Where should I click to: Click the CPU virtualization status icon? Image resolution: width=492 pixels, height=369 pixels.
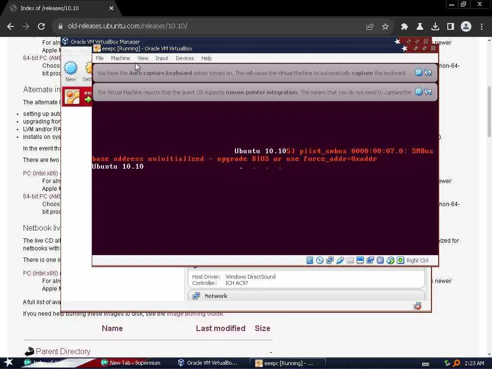click(381, 260)
